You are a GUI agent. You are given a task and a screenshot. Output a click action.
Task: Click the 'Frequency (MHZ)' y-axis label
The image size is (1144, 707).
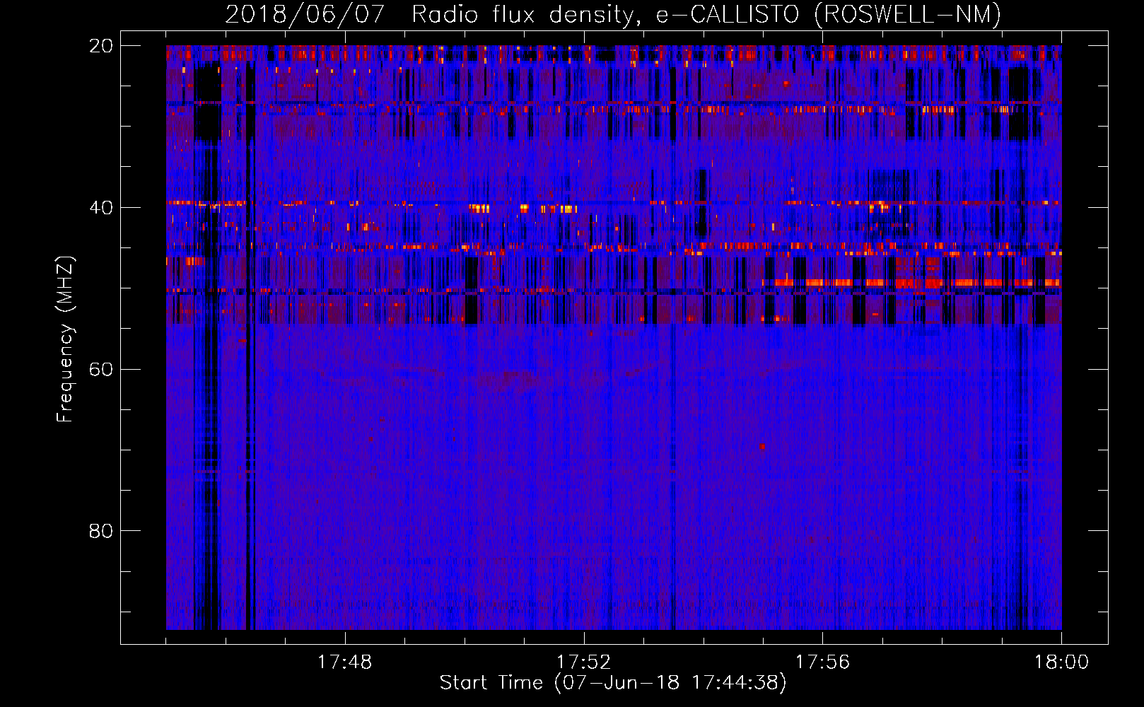pyautogui.click(x=66, y=339)
